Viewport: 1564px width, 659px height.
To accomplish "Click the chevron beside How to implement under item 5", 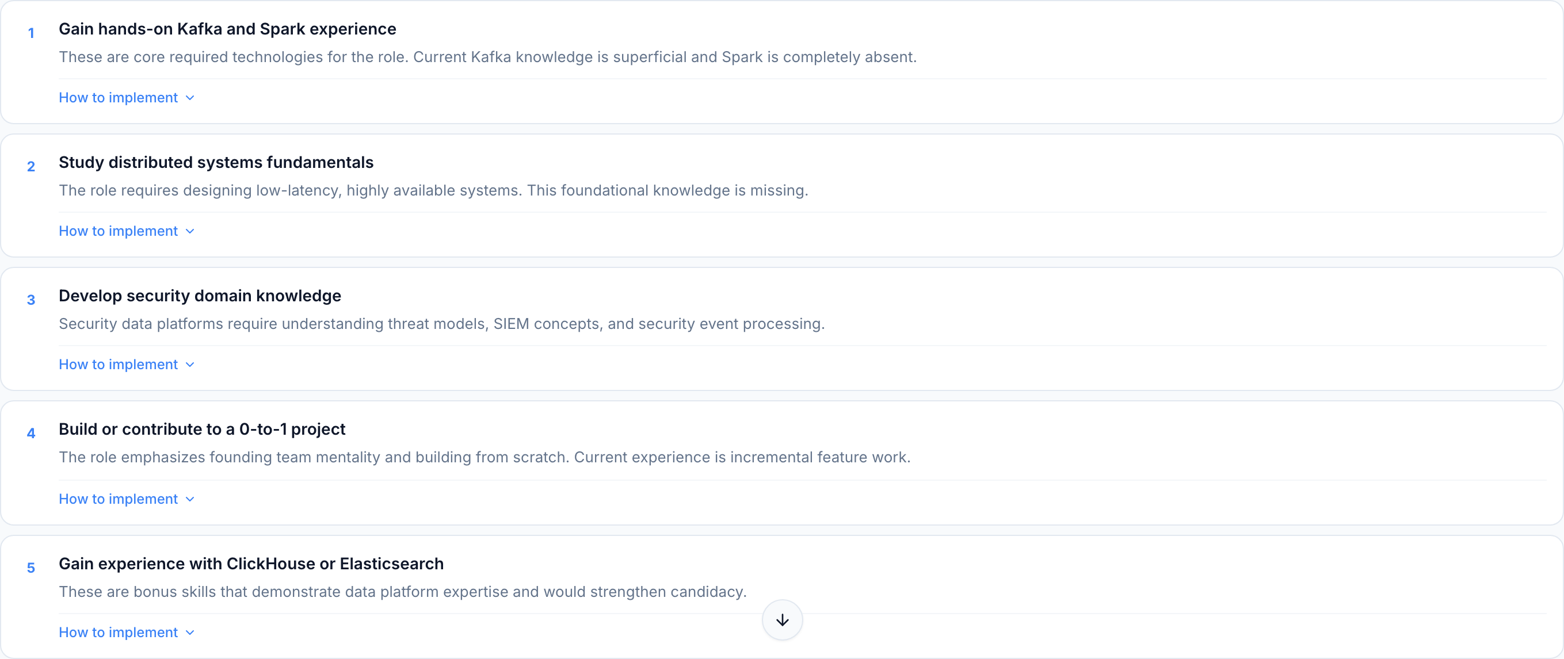I will point(189,632).
